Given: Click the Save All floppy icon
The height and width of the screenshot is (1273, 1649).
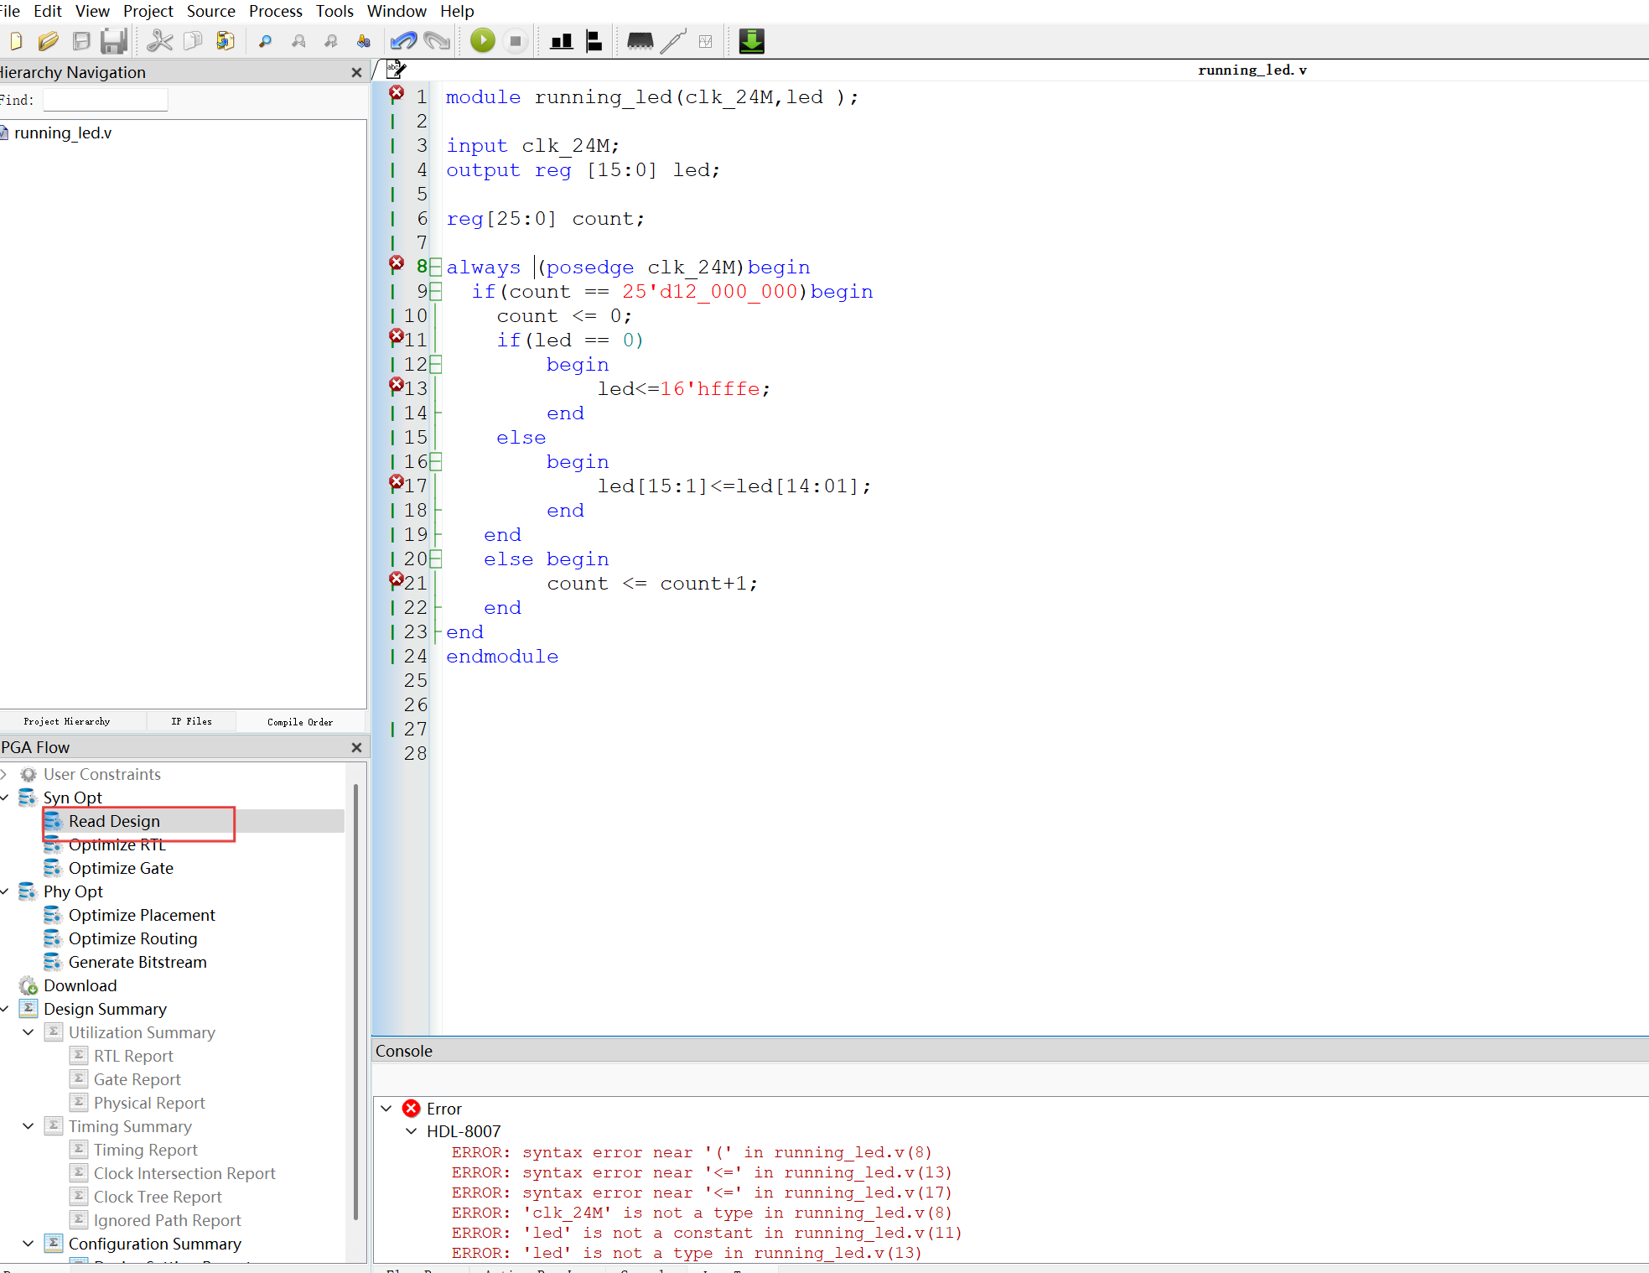Looking at the screenshot, I should (113, 40).
